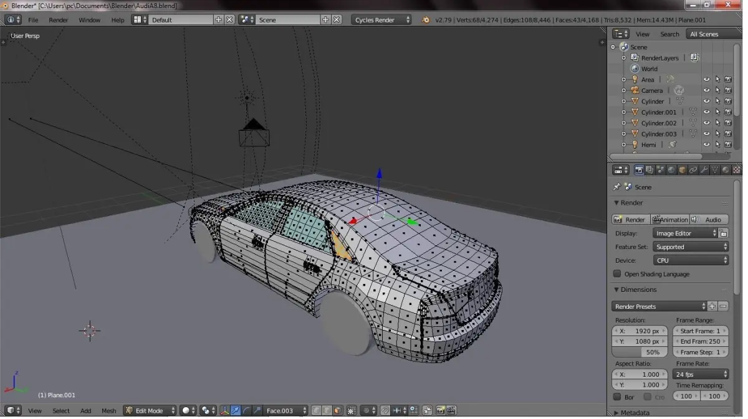This screenshot has width=748, height=419.
Task: Open the Modifiers wrench icon tab
Action: coord(704,170)
